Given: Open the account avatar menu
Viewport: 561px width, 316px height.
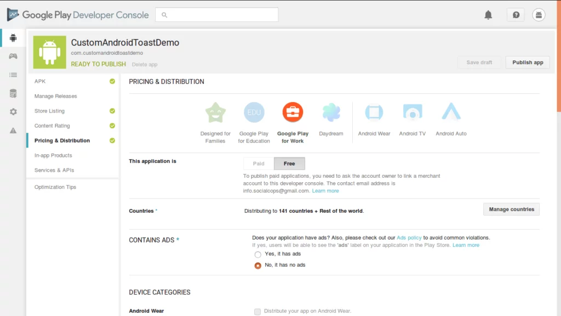Looking at the screenshot, I should pos(539,15).
